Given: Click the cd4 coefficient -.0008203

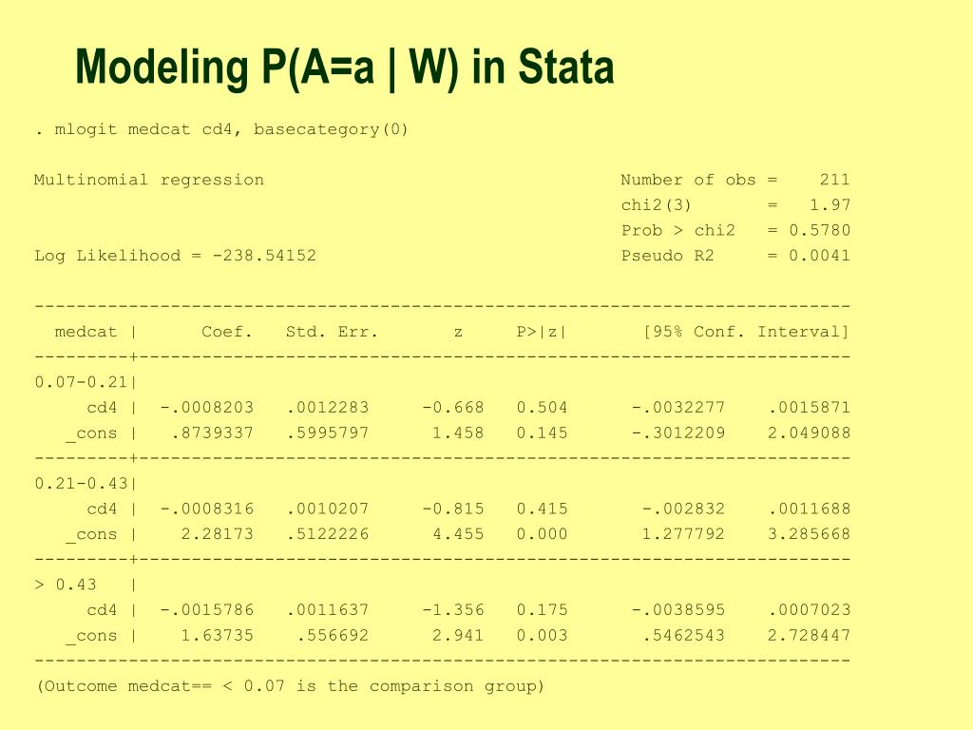Looking at the screenshot, I should click(x=207, y=407).
